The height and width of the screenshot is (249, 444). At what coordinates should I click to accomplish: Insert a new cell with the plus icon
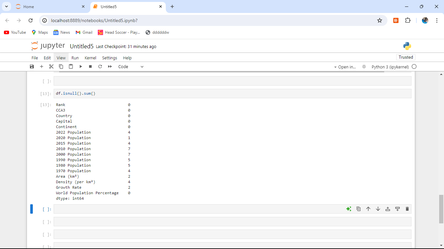42,66
